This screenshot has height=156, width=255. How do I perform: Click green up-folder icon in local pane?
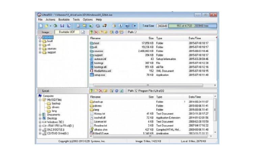91,91
